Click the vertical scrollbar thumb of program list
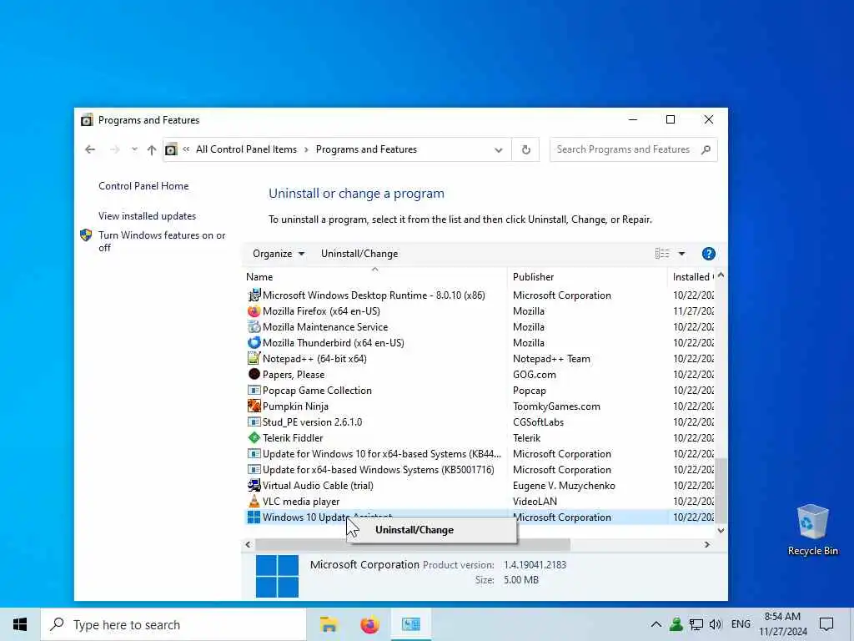Image resolution: width=854 pixels, height=641 pixels. pyautogui.click(x=721, y=491)
